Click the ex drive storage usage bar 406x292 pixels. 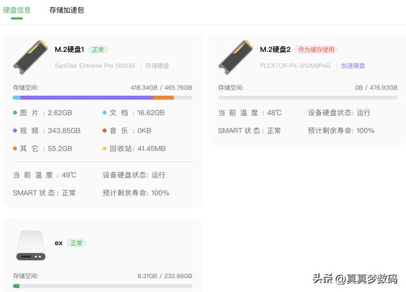point(103,286)
